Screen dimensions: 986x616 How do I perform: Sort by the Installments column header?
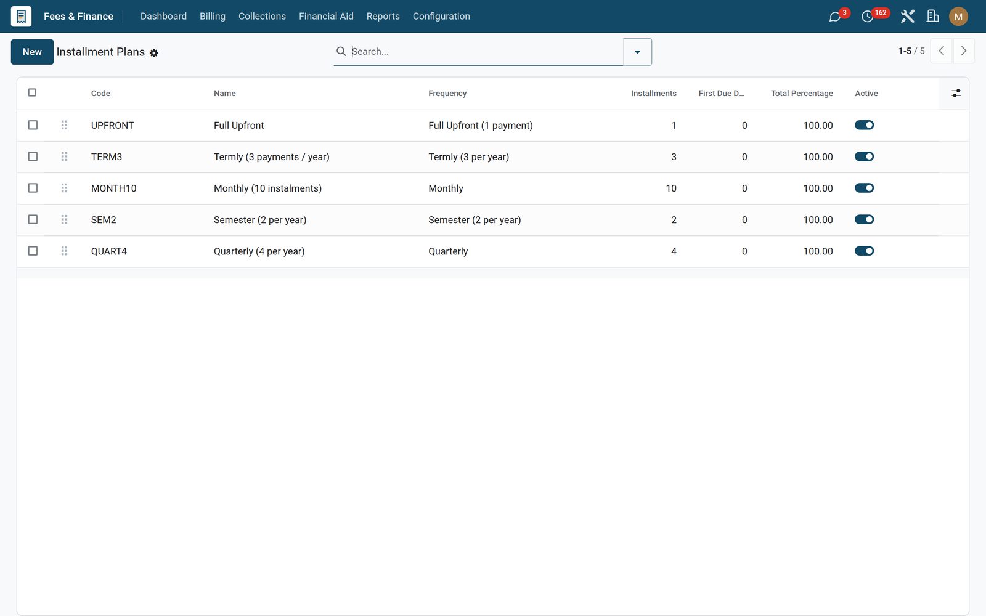[653, 93]
